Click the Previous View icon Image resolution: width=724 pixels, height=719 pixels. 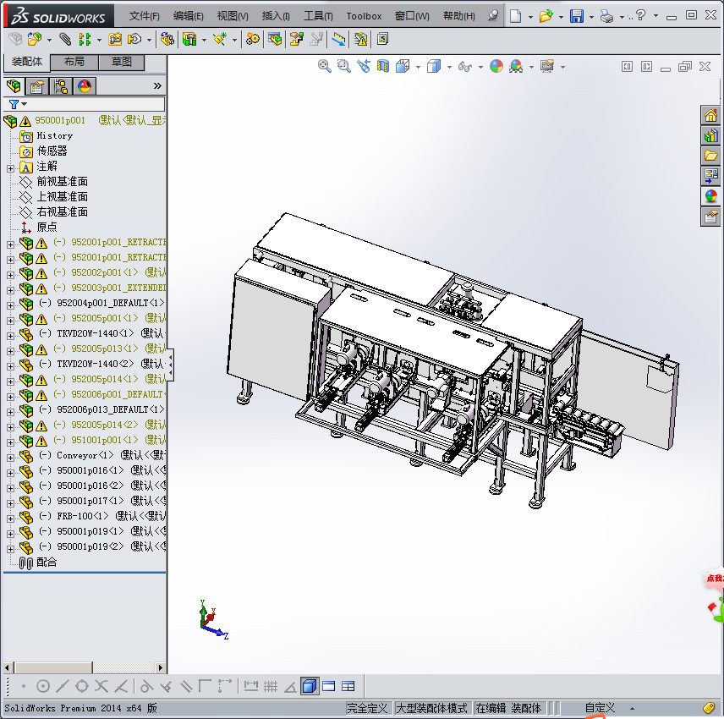point(364,66)
